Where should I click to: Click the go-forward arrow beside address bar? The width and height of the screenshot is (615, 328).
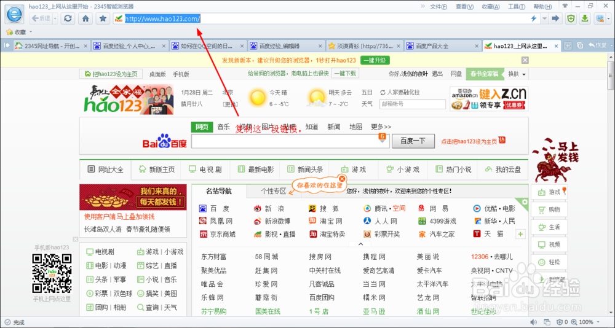click(555, 18)
